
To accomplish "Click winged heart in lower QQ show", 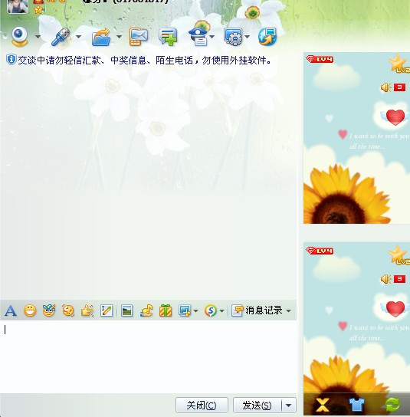I will coord(395,309).
